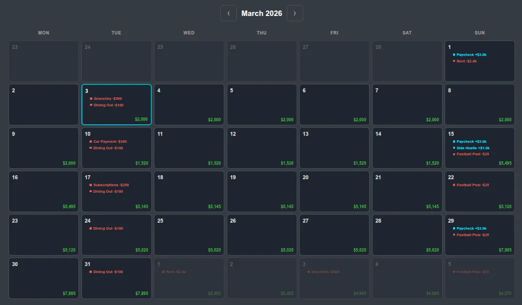Select the March 16 day cell
Image resolution: width=522 pixels, height=305 pixels.
43,192
